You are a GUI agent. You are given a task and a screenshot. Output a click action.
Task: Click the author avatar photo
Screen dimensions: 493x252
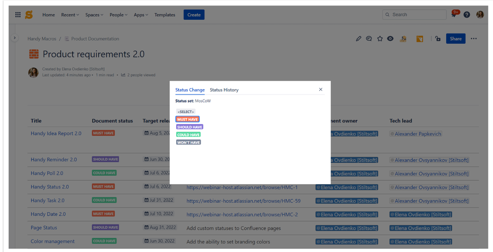point(34,72)
